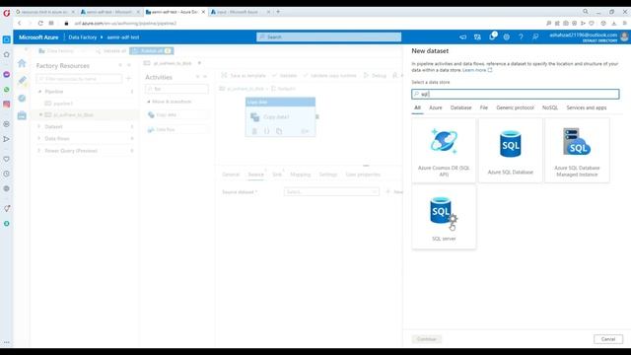The image size is (631, 355).
Task: Click the Activities search field
Action: click(176, 89)
